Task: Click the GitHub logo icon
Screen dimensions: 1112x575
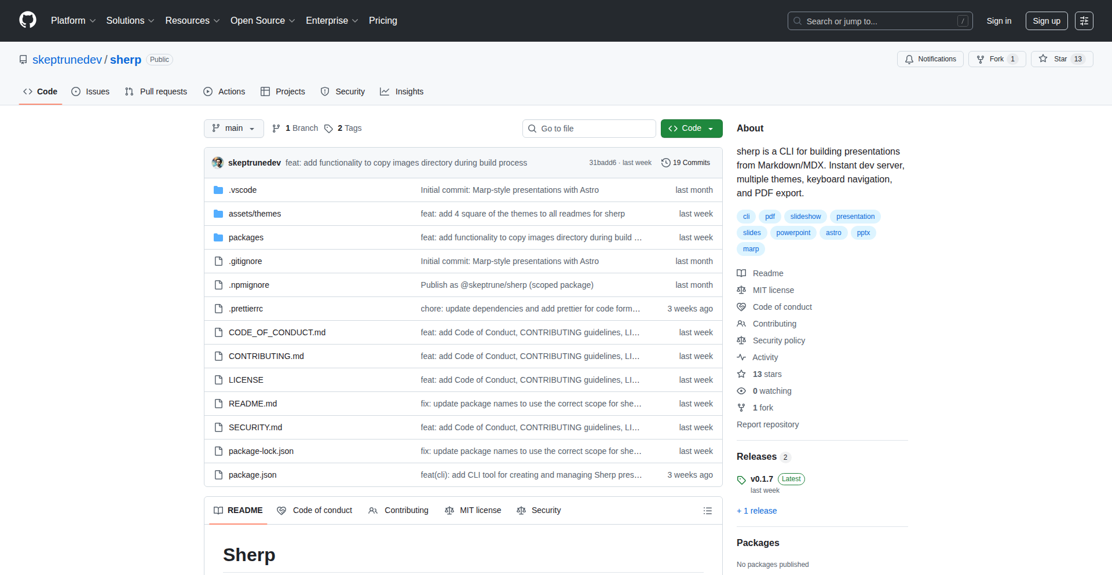Action: pyautogui.click(x=28, y=20)
